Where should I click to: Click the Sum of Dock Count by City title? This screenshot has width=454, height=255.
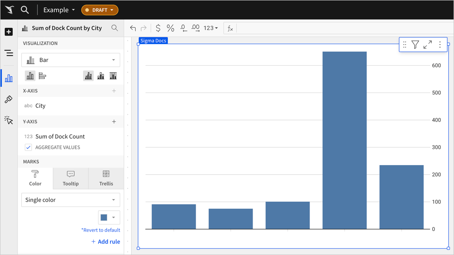pyautogui.click(x=67, y=28)
